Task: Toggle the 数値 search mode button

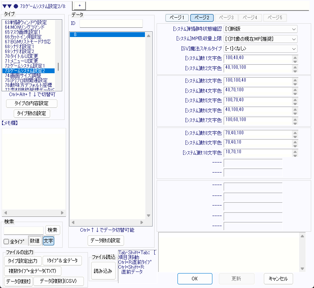Action: (x=35, y=241)
